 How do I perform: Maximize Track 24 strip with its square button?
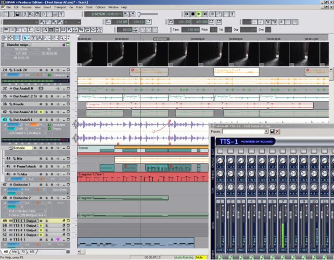(68, 70)
